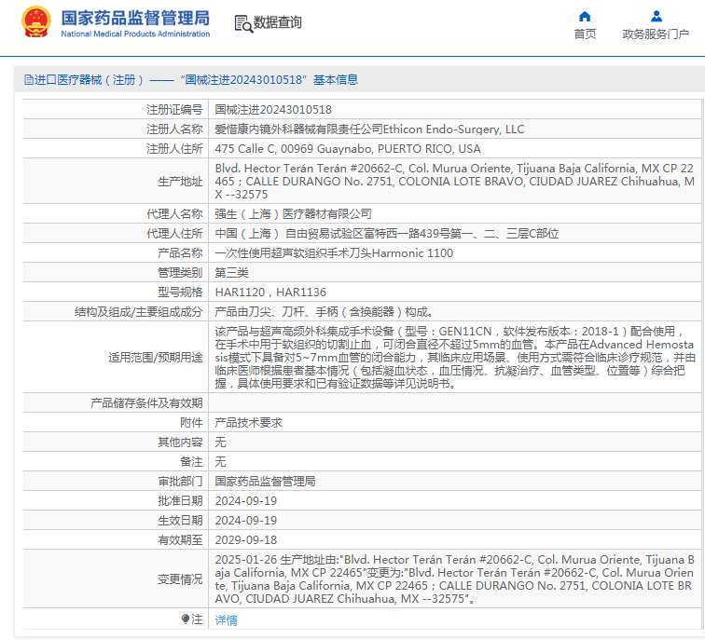Click management class value 第三类
Viewport: 705px width, 640px height.
(231, 273)
